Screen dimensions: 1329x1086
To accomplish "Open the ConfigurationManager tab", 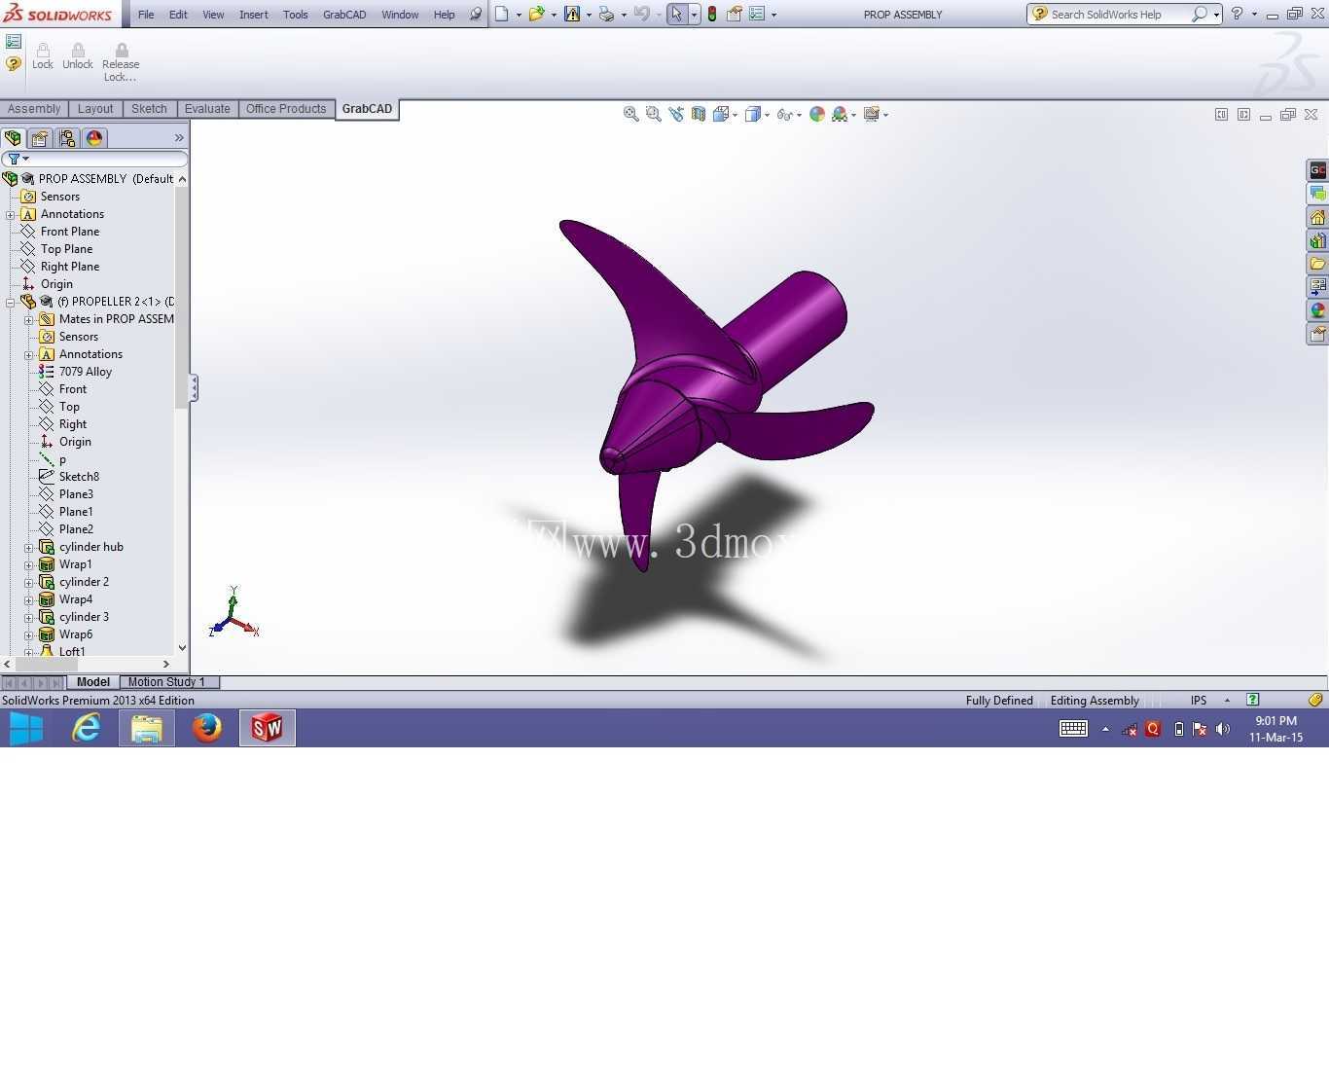I will click(x=67, y=138).
